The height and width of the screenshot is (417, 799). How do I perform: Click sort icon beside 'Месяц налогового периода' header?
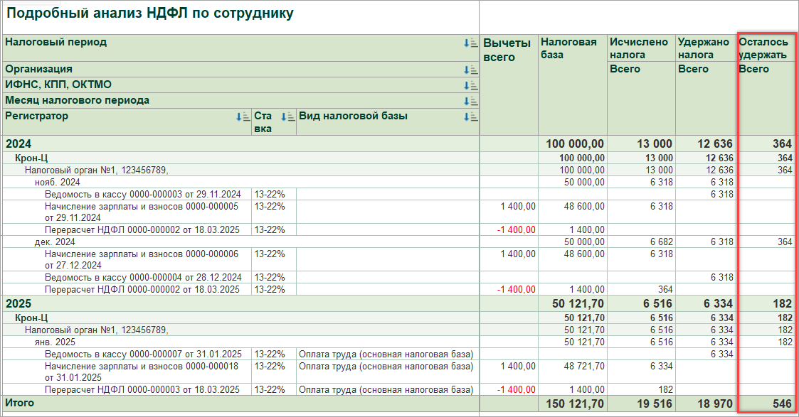470,101
